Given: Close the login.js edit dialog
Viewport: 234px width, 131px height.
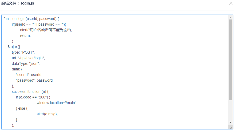Looking at the screenshot, I should tap(231, 3).
